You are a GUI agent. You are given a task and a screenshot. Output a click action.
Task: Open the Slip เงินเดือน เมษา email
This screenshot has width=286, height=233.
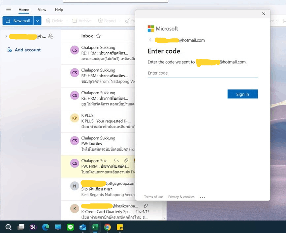[x=98, y=189]
